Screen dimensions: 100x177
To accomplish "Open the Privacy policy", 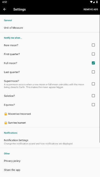I will 50,161.
